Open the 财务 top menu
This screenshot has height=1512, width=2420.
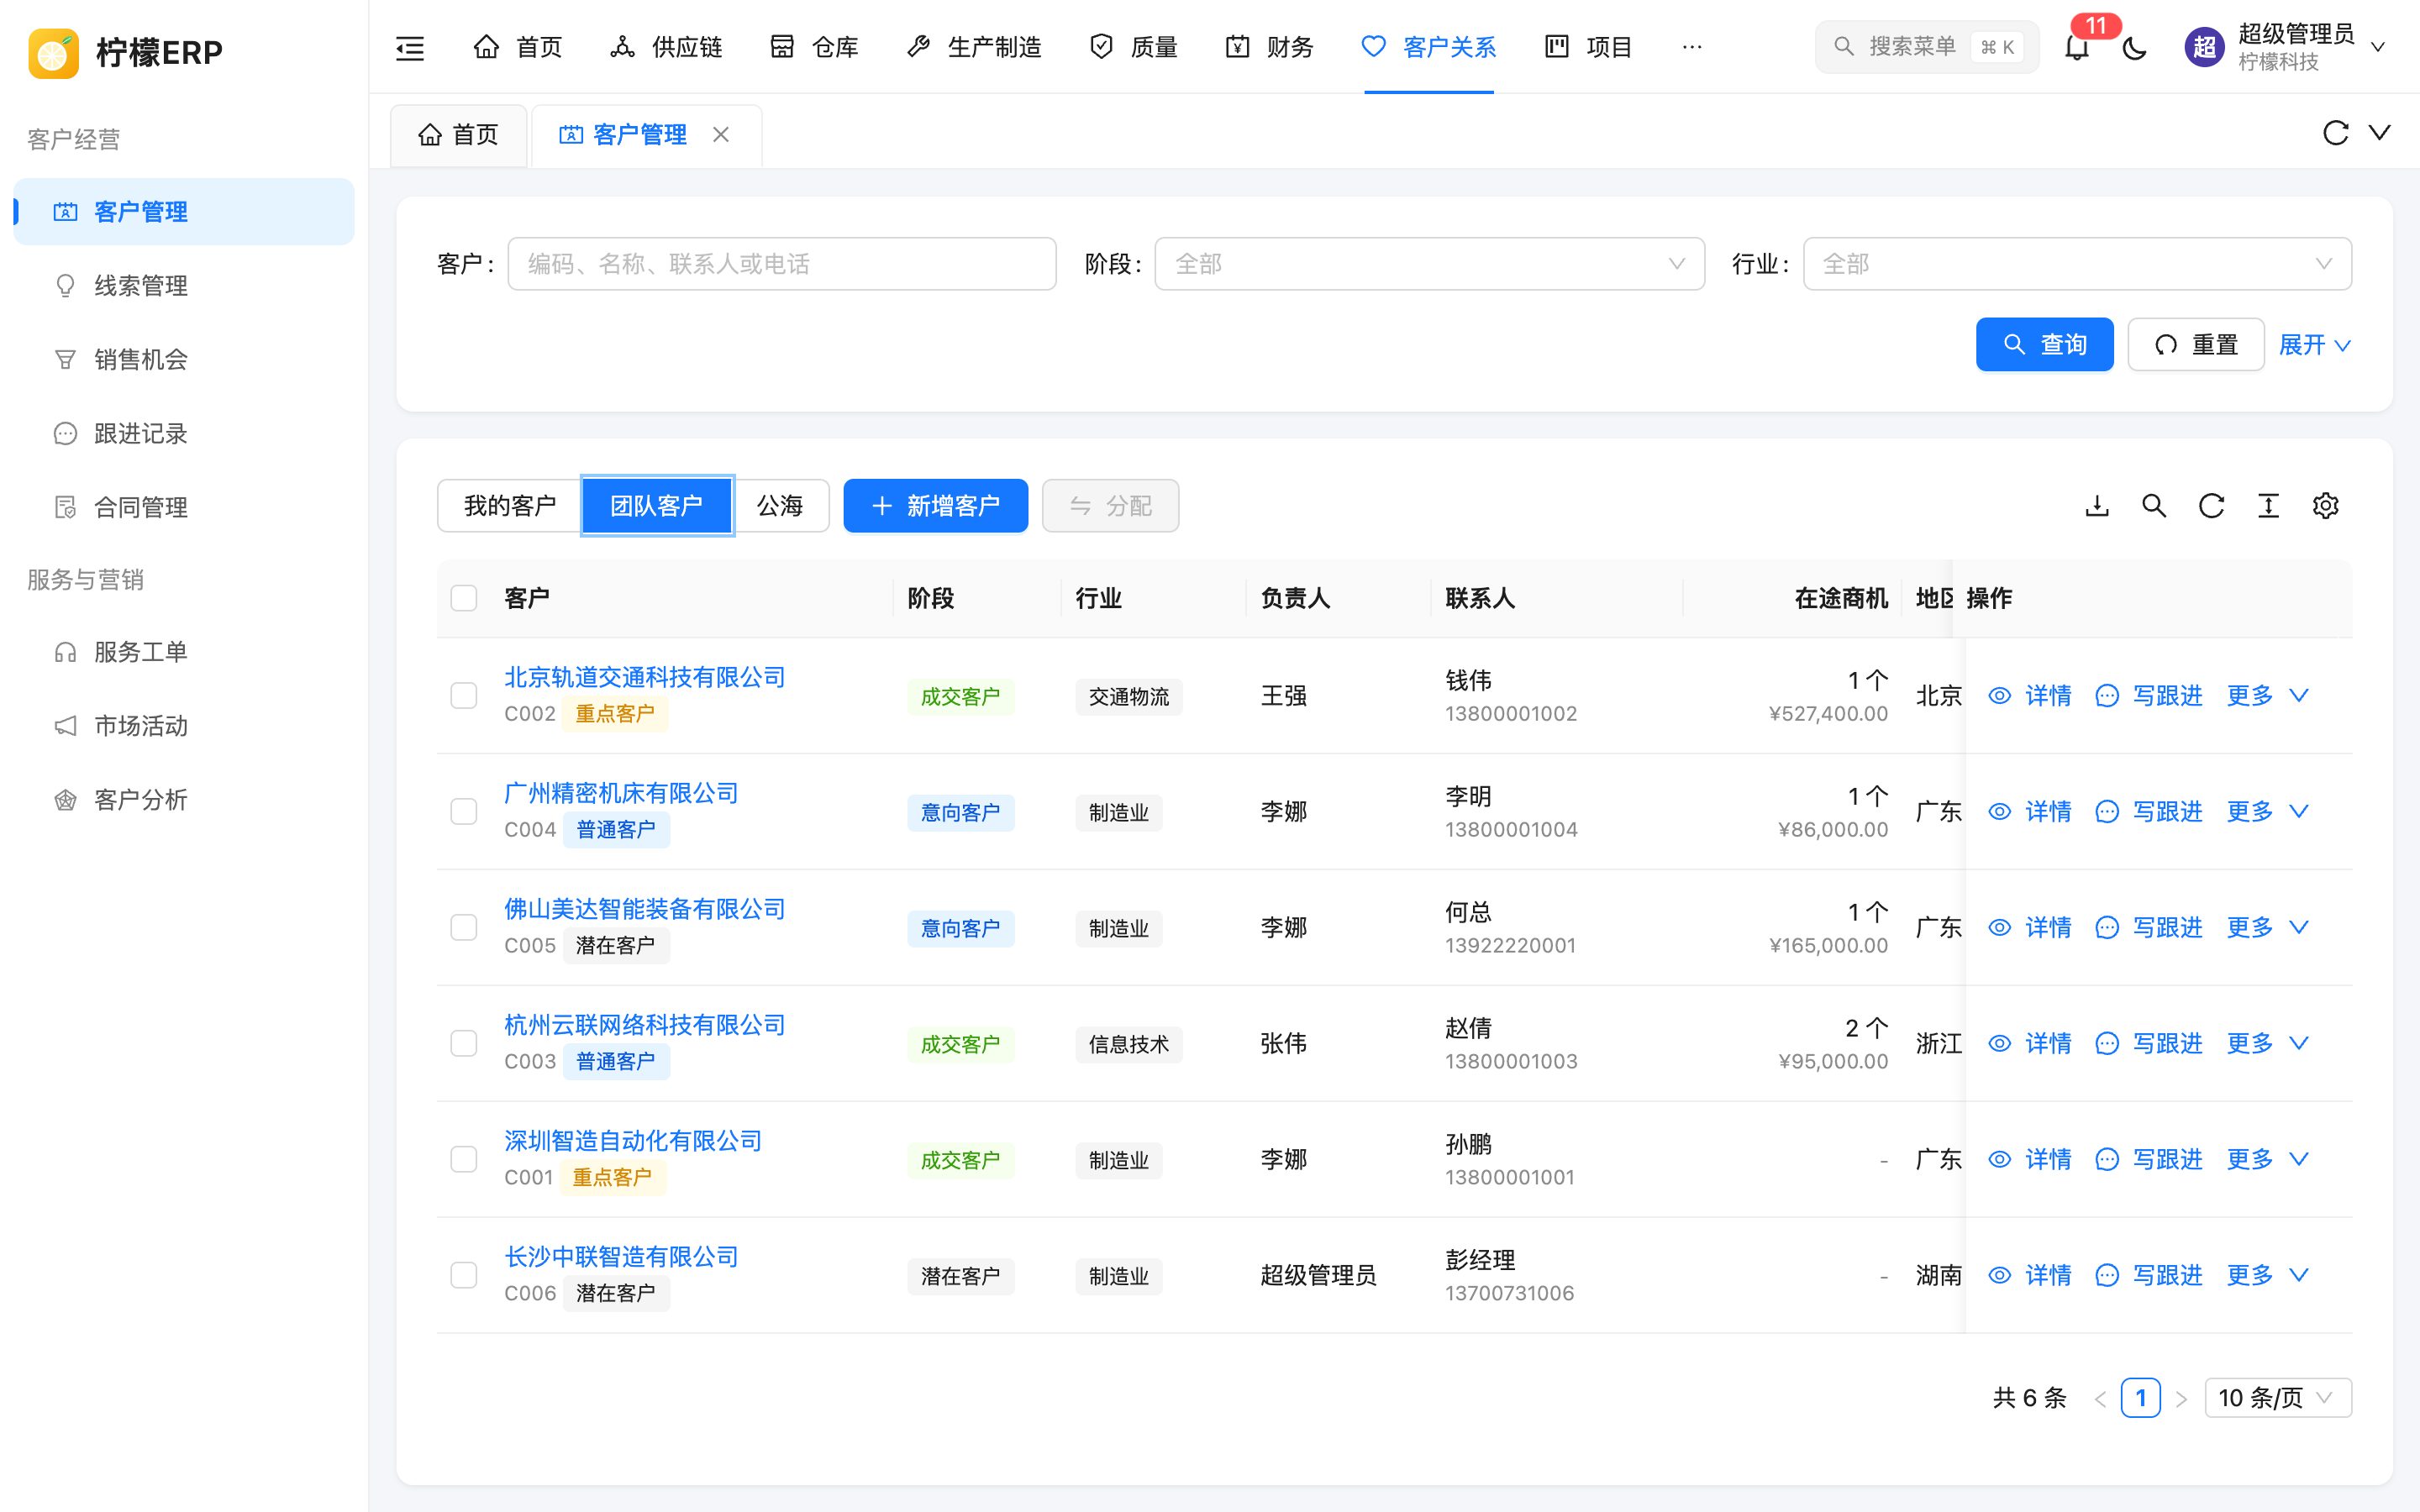click(x=1269, y=47)
